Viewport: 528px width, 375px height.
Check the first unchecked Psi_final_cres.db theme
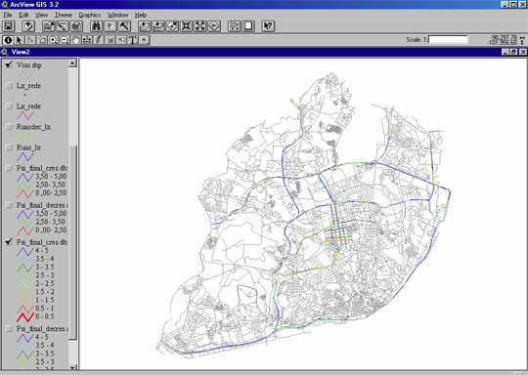pyautogui.click(x=9, y=168)
